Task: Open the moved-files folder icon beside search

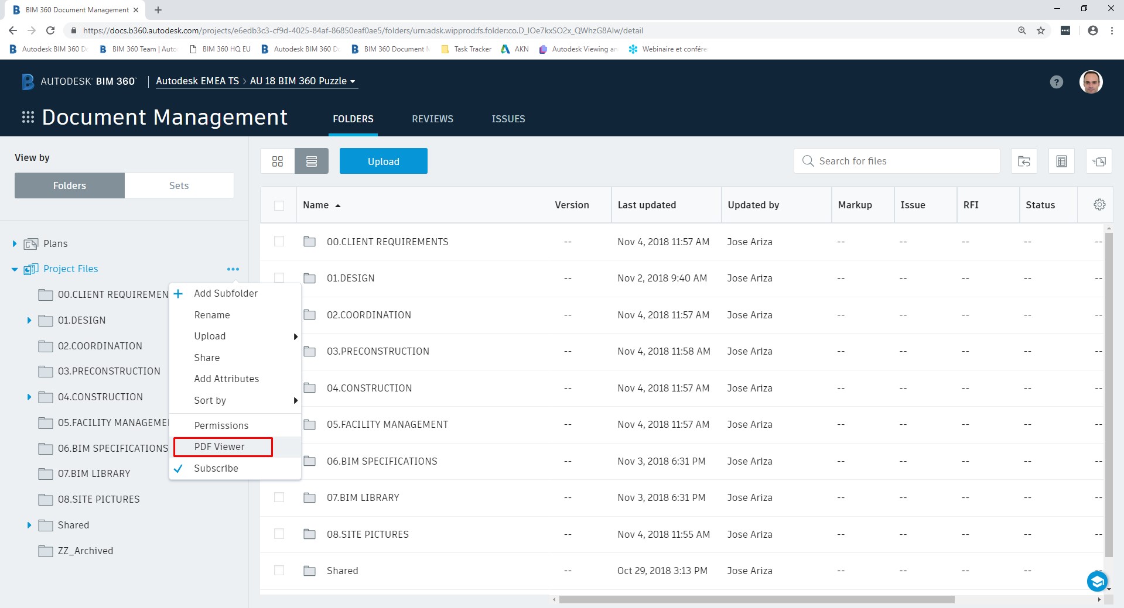Action: 1024,161
